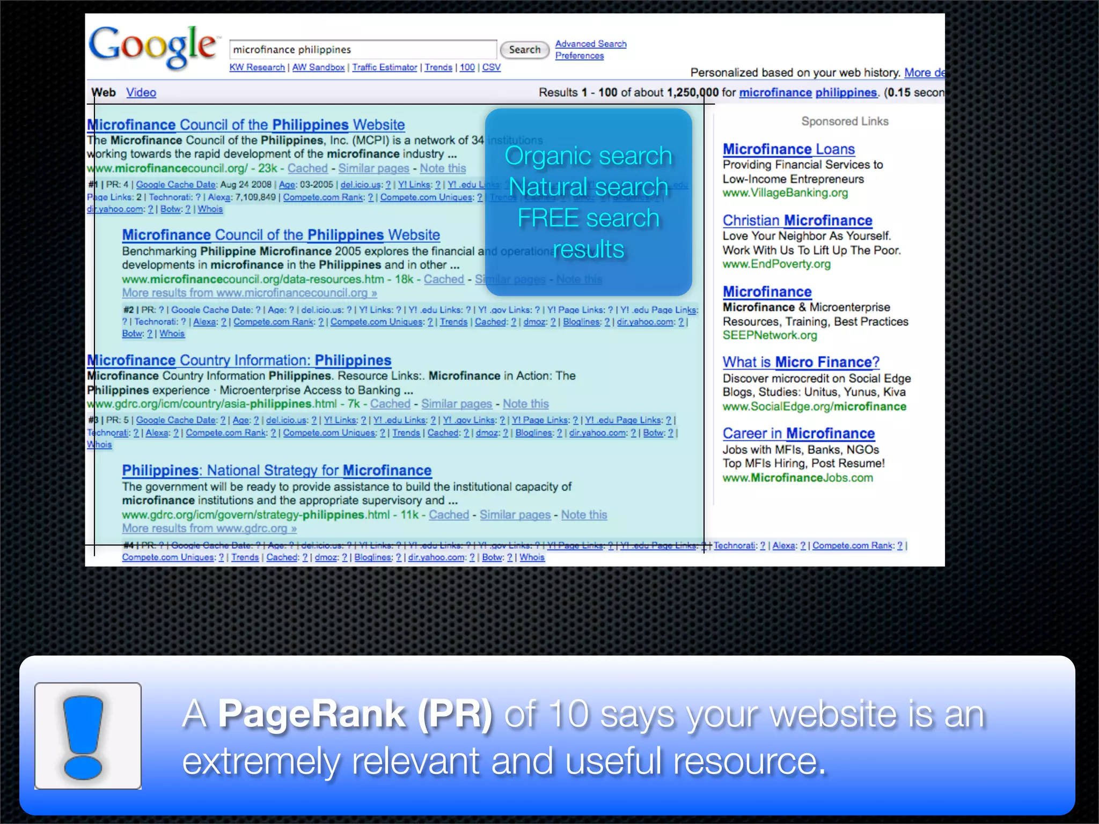
Task: Click the first Microfinance Council of the Philippines result
Action: [246, 124]
